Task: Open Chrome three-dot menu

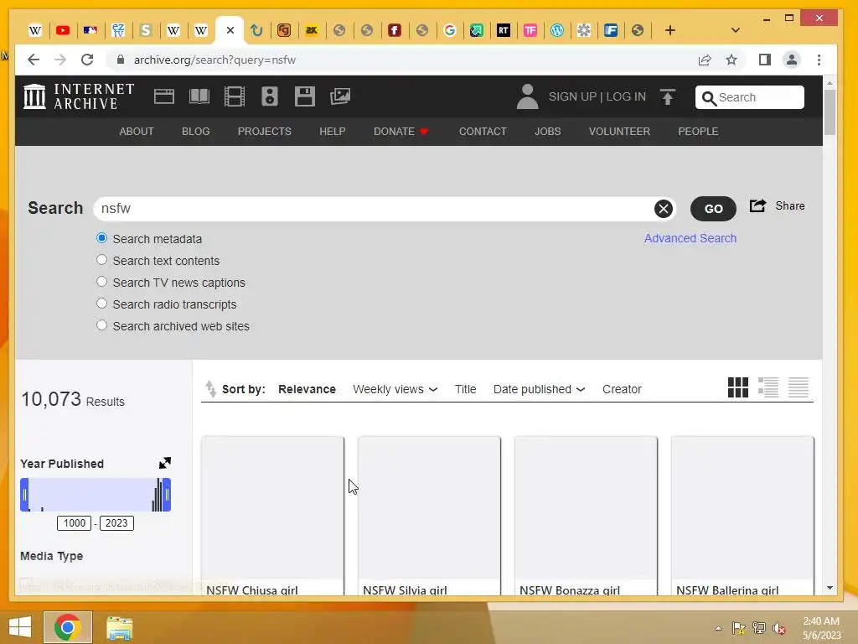Action: point(819,60)
